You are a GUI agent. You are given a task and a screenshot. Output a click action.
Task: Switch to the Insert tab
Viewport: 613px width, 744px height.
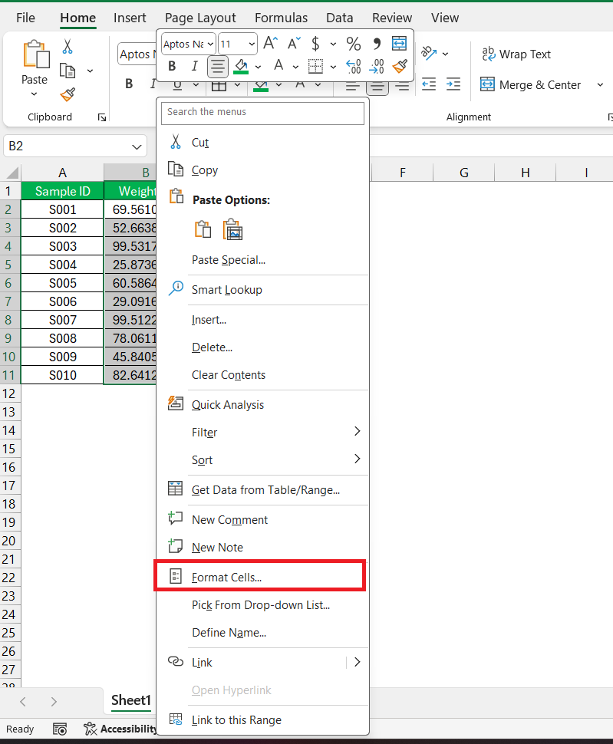130,18
